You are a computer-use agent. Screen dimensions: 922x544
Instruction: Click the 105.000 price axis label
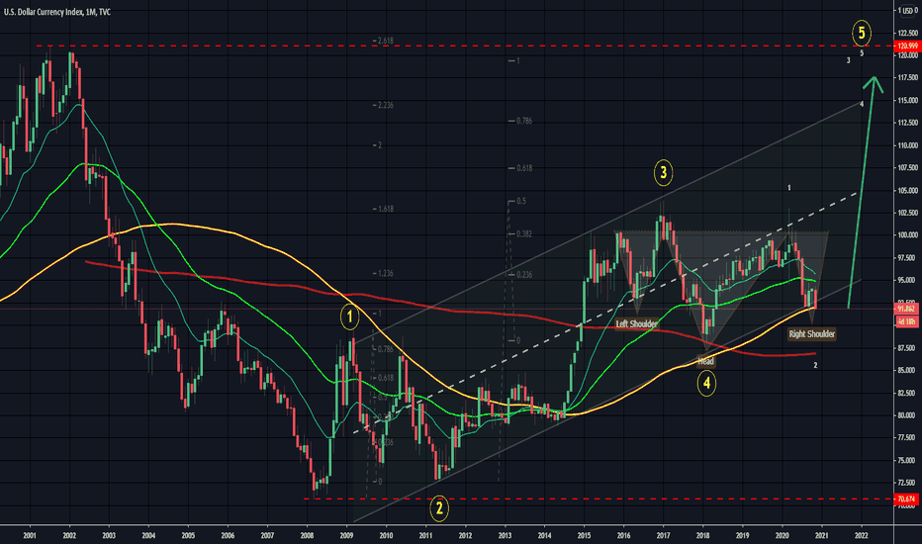pos(908,191)
